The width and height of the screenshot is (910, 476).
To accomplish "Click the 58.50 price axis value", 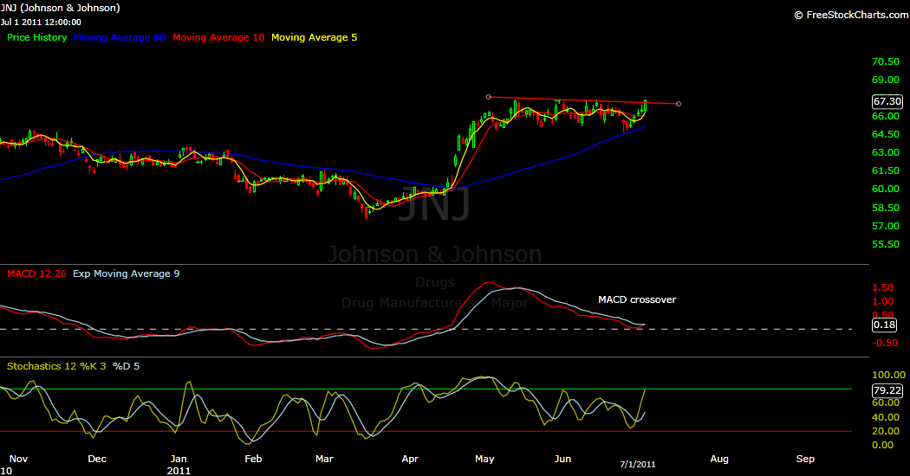I will tap(886, 208).
